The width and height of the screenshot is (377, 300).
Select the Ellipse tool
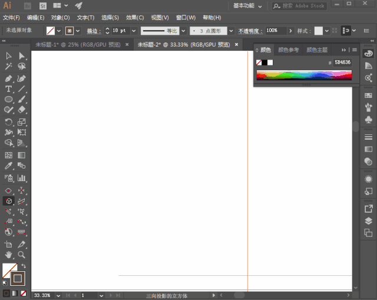point(9,100)
